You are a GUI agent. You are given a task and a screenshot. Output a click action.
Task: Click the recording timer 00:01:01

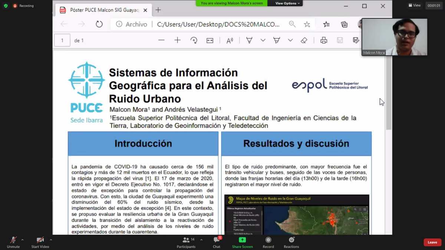click(x=434, y=5)
